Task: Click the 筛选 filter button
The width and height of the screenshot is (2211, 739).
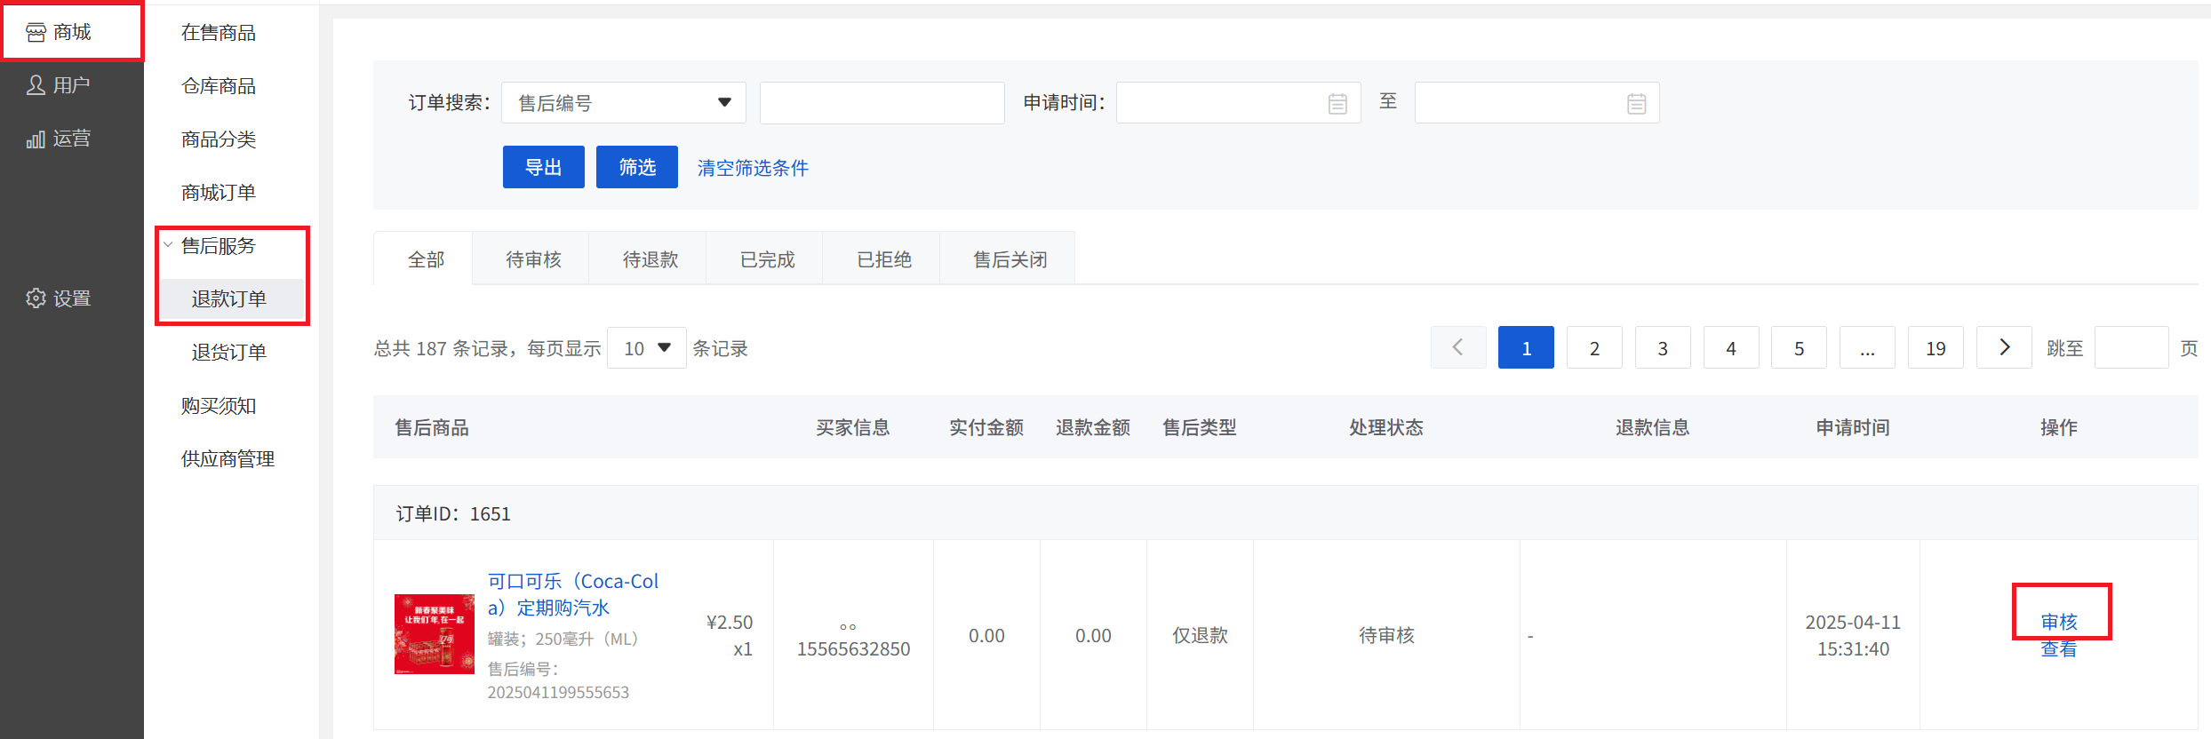Action: point(636,167)
